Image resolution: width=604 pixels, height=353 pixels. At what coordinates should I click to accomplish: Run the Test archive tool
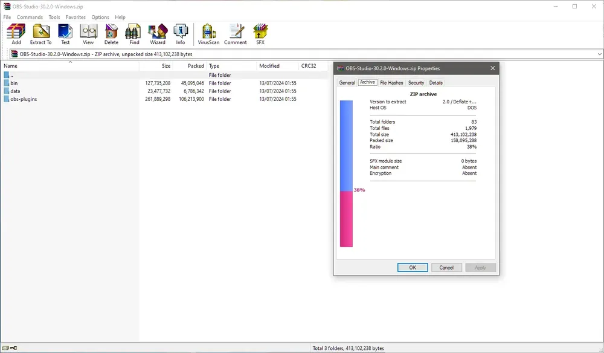pyautogui.click(x=65, y=34)
